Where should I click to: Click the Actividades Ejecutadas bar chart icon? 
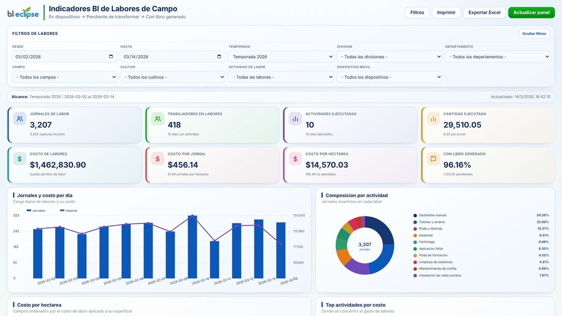[295, 119]
